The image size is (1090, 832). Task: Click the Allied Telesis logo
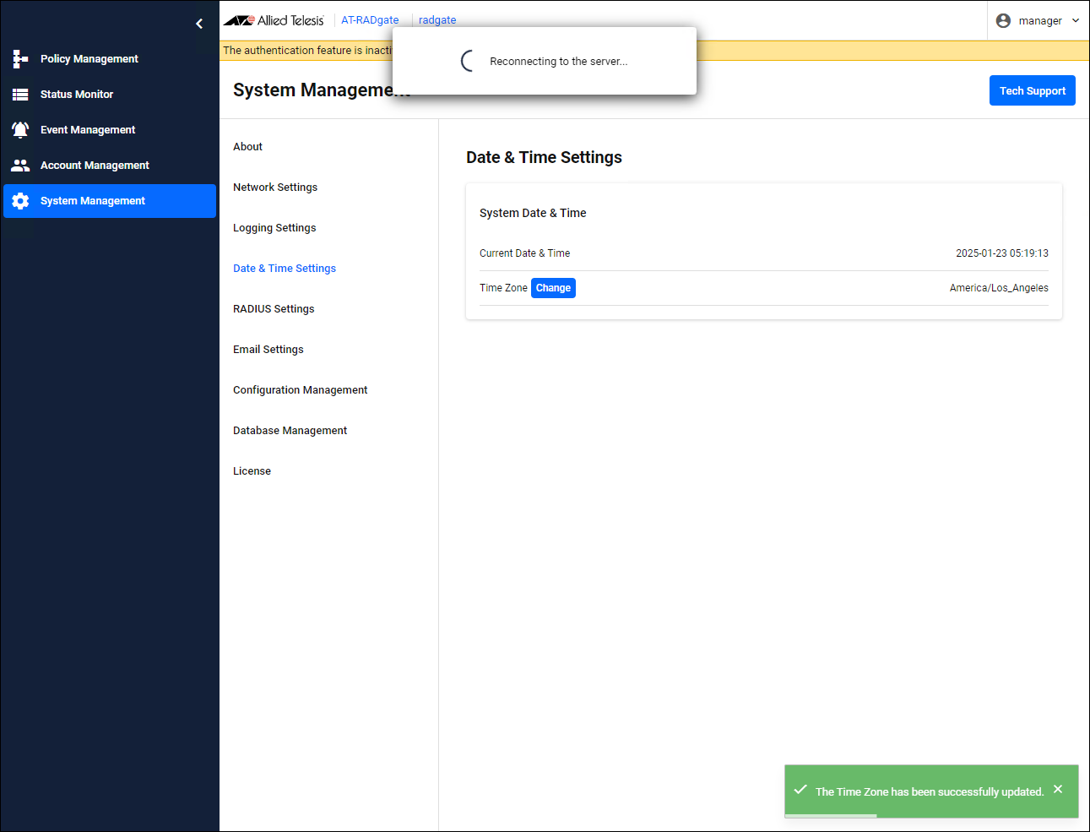(274, 20)
